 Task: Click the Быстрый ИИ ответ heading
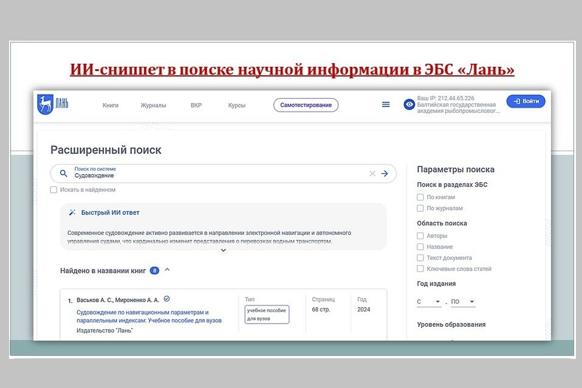tap(110, 213)
